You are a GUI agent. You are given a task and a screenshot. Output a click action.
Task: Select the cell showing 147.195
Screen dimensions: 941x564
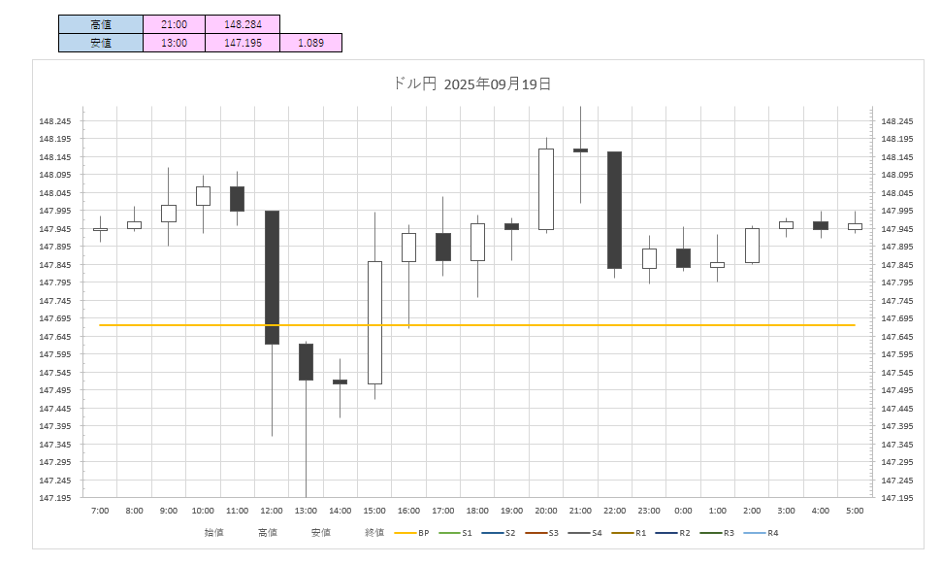[x=243, y=43]
